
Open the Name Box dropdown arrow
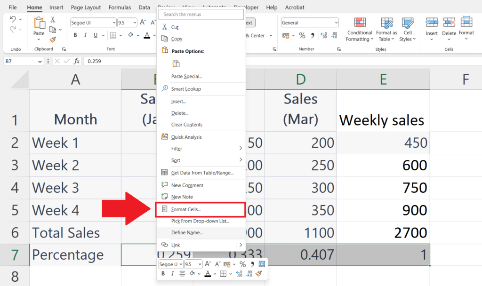[40, 62]
